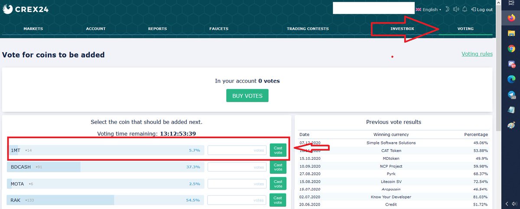Open Task View at taskbar top
520x209 pixels.
[x=511, y=3]
